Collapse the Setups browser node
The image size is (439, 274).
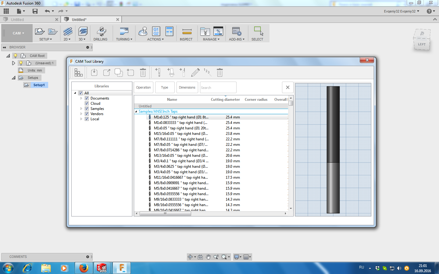[x=13, y=78]
